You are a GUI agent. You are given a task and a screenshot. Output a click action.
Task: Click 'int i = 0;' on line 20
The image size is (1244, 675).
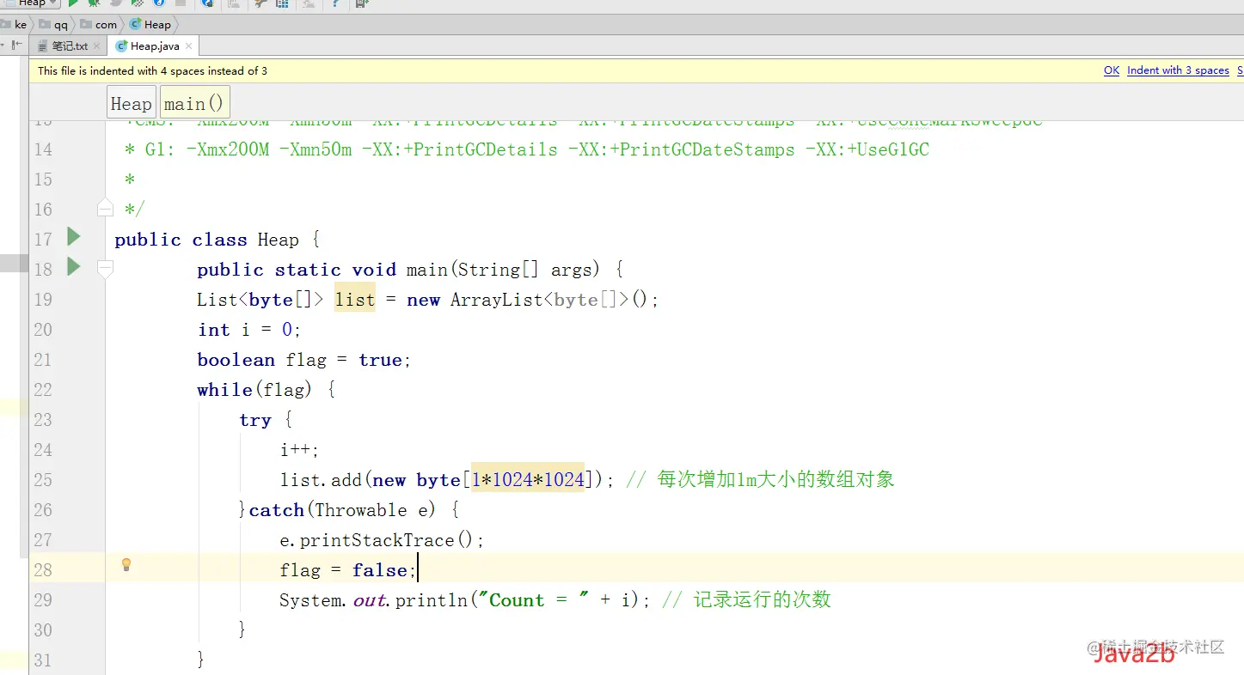pos(249,330)
